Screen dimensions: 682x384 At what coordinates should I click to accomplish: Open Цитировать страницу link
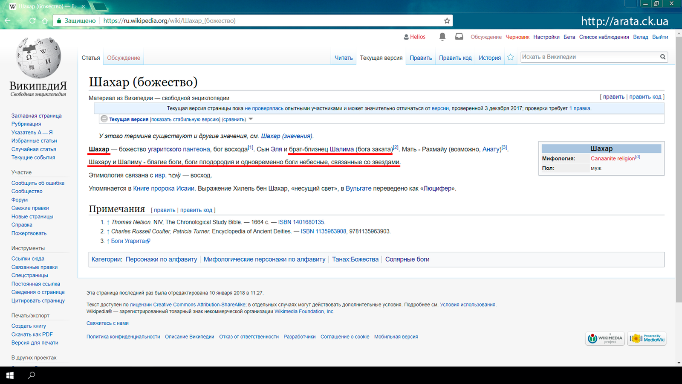38,301
